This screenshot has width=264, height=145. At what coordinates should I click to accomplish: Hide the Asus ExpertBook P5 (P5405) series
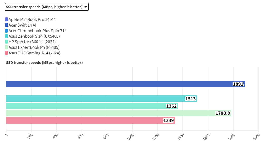(34, 47)
